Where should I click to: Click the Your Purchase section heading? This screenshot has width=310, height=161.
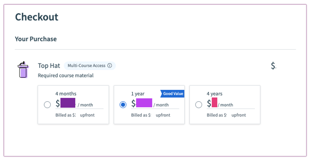click(36, 39)
